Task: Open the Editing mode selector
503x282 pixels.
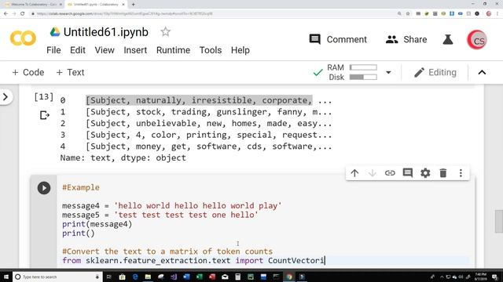Action: click(435, 72)
